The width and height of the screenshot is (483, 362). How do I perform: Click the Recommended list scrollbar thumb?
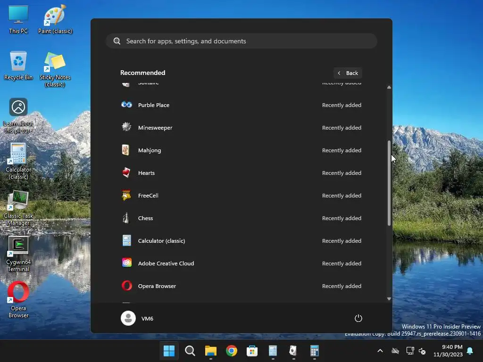pyautogui.click(x=389, y=183)
